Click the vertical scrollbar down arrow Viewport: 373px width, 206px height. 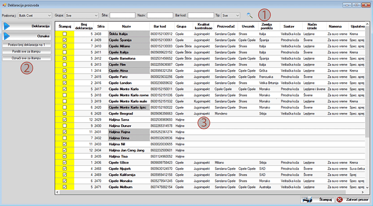coord(367,188)
